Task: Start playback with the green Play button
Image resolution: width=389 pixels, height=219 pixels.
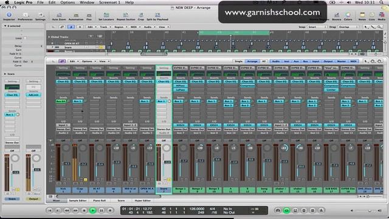Action: point(93,210)
